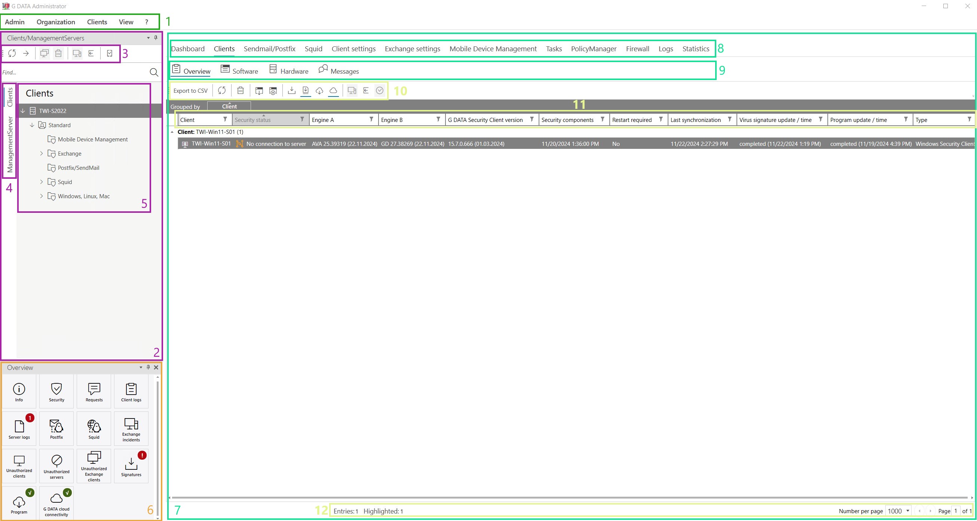Click the trash delete icon in clients toolbar
Image resolution: width=977 pixels, height=521 pixels.
click(x=241, y=91)
